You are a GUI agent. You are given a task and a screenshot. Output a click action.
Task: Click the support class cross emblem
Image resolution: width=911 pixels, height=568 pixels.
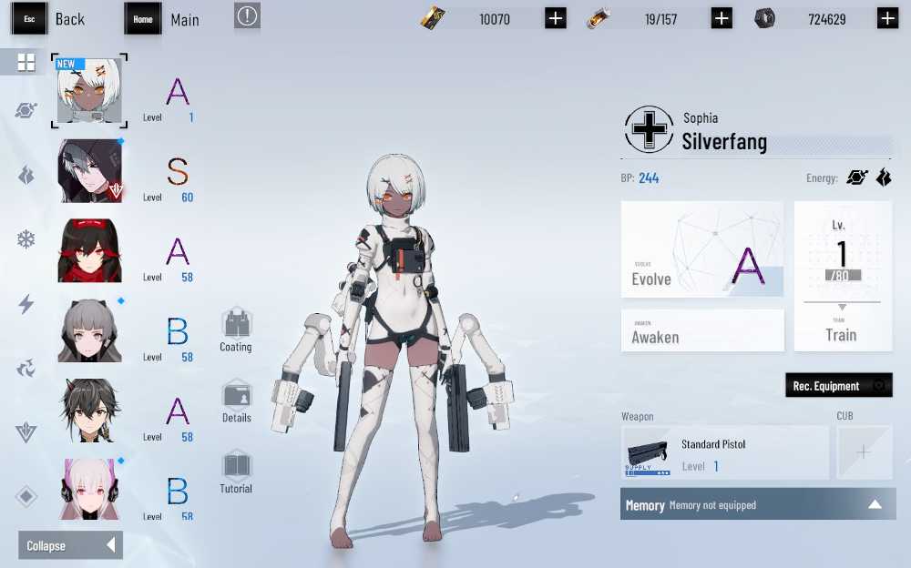click(649, 129)
